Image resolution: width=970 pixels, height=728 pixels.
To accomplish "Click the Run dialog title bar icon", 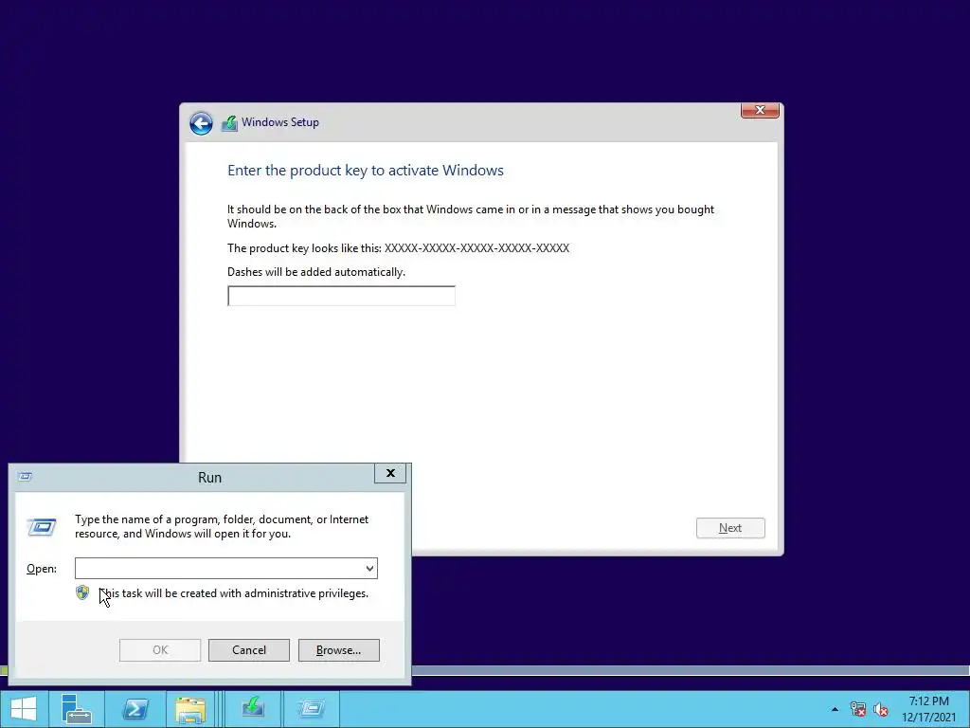I will [x=26, y=477].
